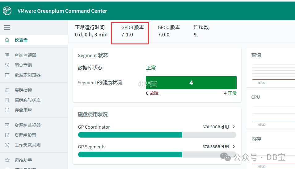The image size is (295, 169).
Task: Click the 运维助手 star icon
Action: coord(7,160)
